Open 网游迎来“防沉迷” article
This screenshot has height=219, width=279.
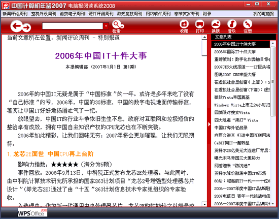point(232,166)
